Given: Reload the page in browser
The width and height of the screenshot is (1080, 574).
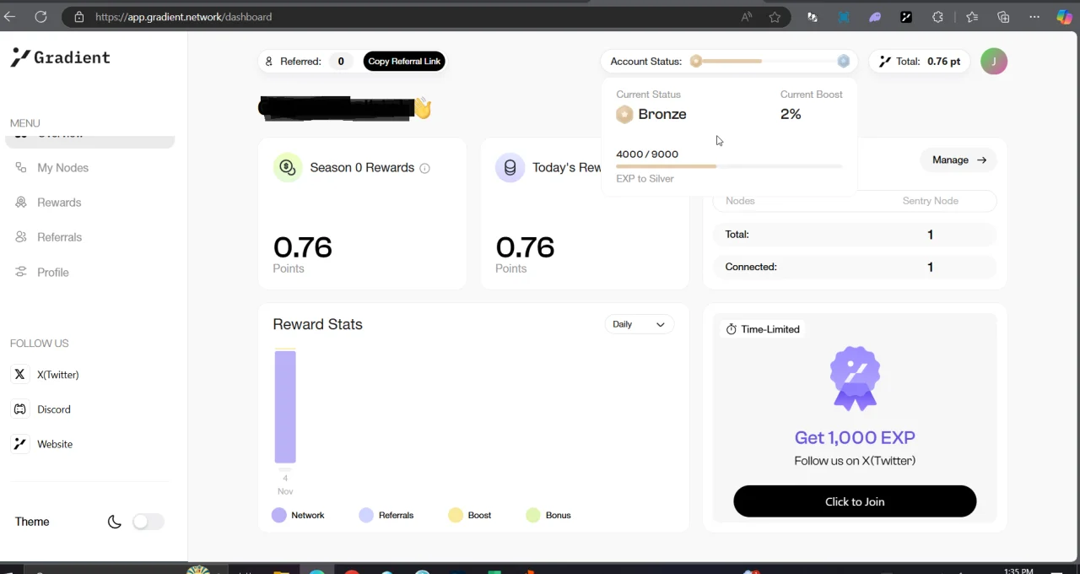Looking at the screenshot, I should click(40, 17).
